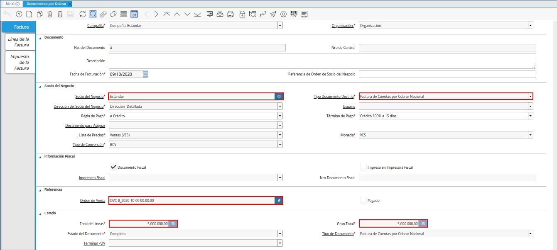Toggle the Pagado checkbox
557x250 pixels.
(363, 200)
